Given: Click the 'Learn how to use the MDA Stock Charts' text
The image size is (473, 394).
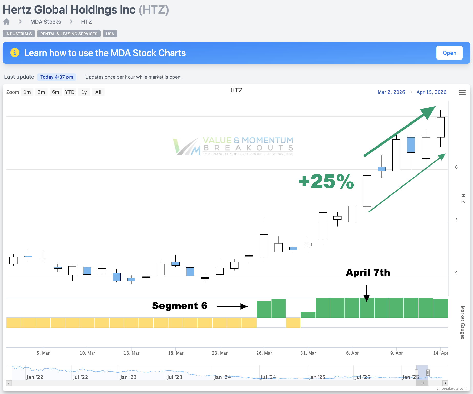Looking at the screenshot, I should (x=105, y=53).
